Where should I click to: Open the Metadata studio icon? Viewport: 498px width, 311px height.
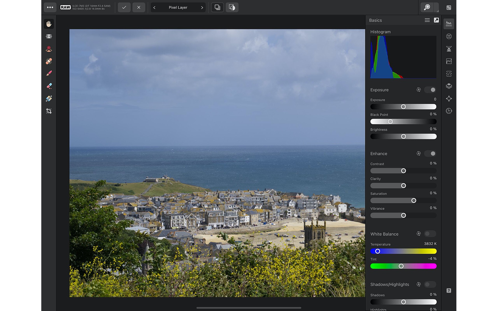tap(449, 74)
